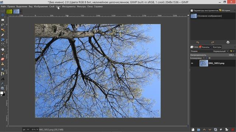Click the vertical canvas scrollbar

188,71
